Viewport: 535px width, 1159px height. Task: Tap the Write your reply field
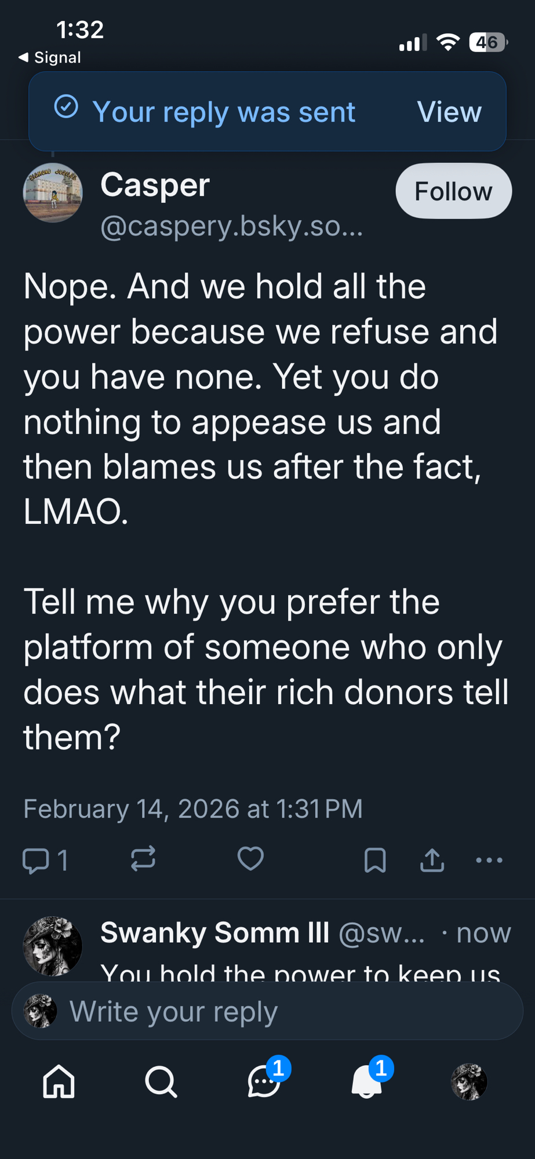point(267,1012)
